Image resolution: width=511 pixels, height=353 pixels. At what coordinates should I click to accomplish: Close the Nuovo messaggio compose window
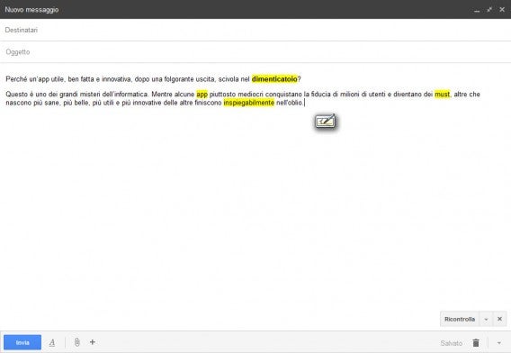point(502,10)
